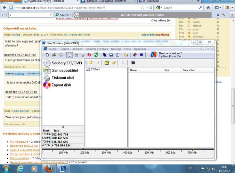This screenshot has height=173, width=235.
Task: Click the Firefox URL address field
Action: (77, 8)
